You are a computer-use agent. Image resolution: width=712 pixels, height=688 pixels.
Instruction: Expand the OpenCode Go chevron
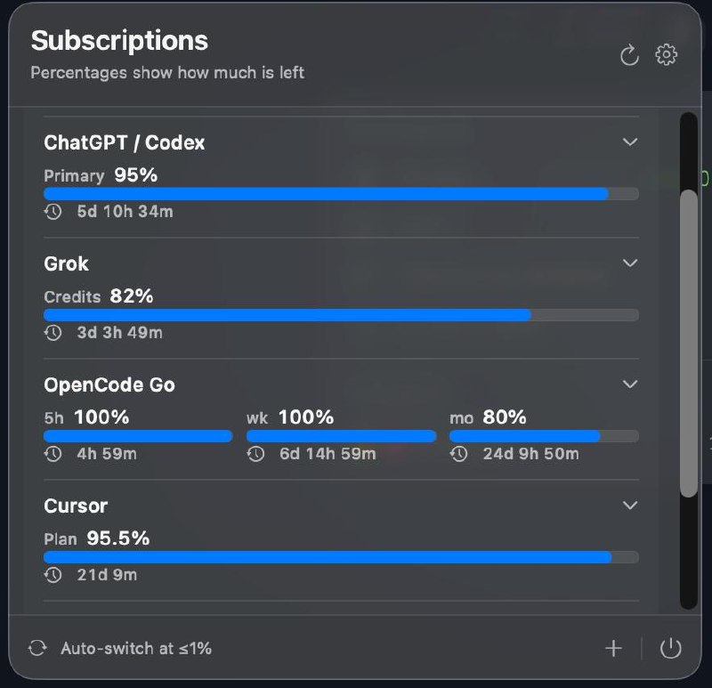pos(630,384)
